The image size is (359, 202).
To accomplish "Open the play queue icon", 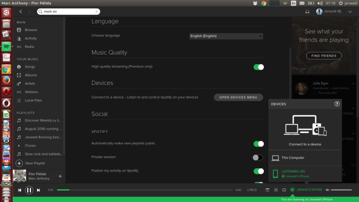I will (267, 190).
